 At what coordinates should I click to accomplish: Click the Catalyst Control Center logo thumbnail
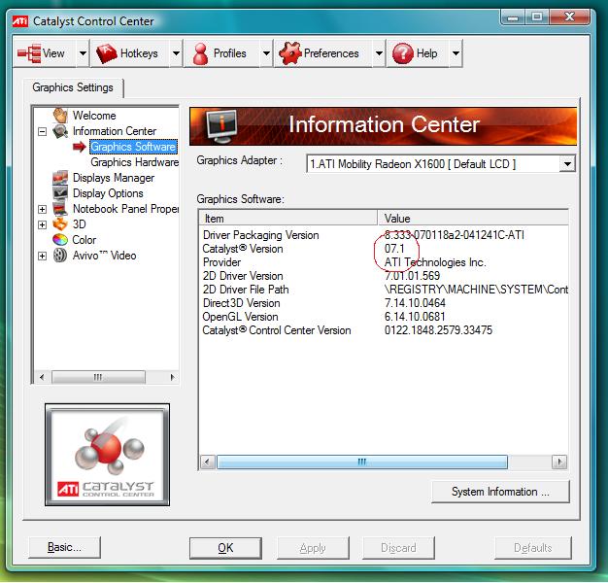pos(107,455)
